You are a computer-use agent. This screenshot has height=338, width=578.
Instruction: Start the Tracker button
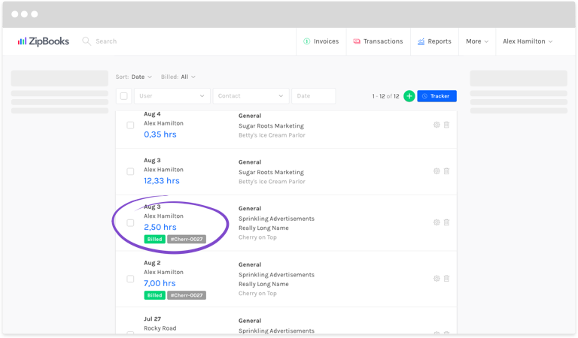point(437,96)
